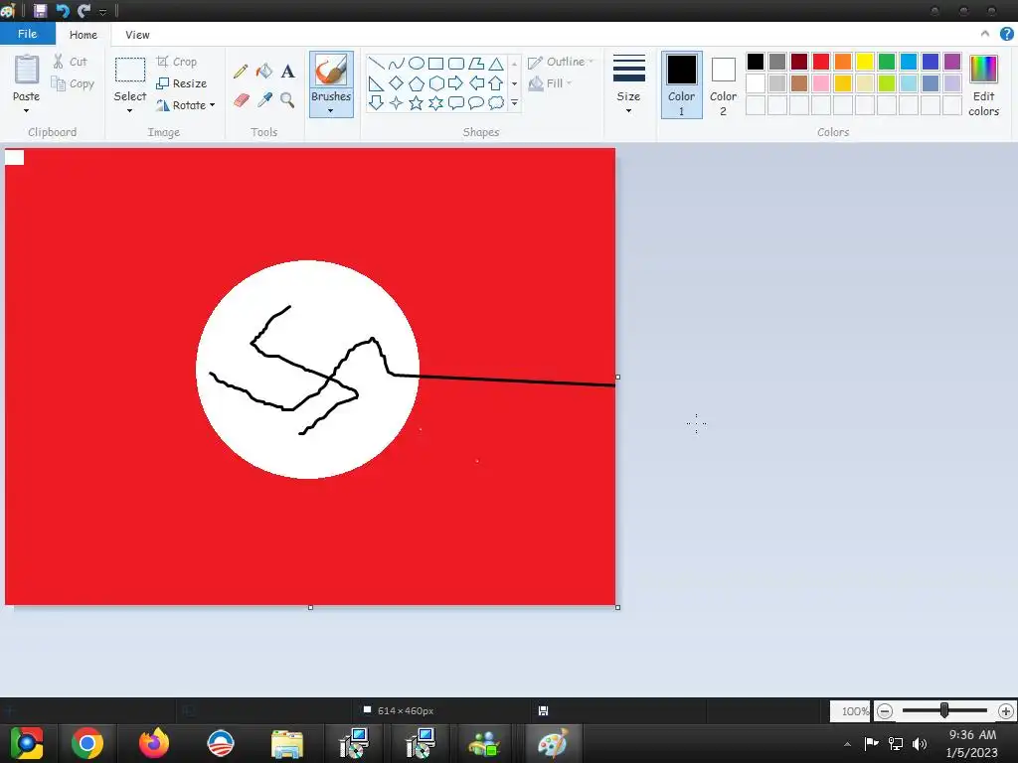Save using the quick access floppy icon
1018x763 pixels.
point(40,11)
